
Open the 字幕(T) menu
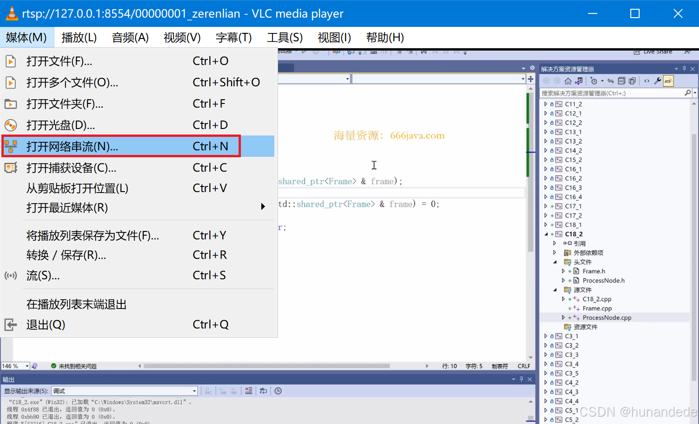click(x=234, y=38)
